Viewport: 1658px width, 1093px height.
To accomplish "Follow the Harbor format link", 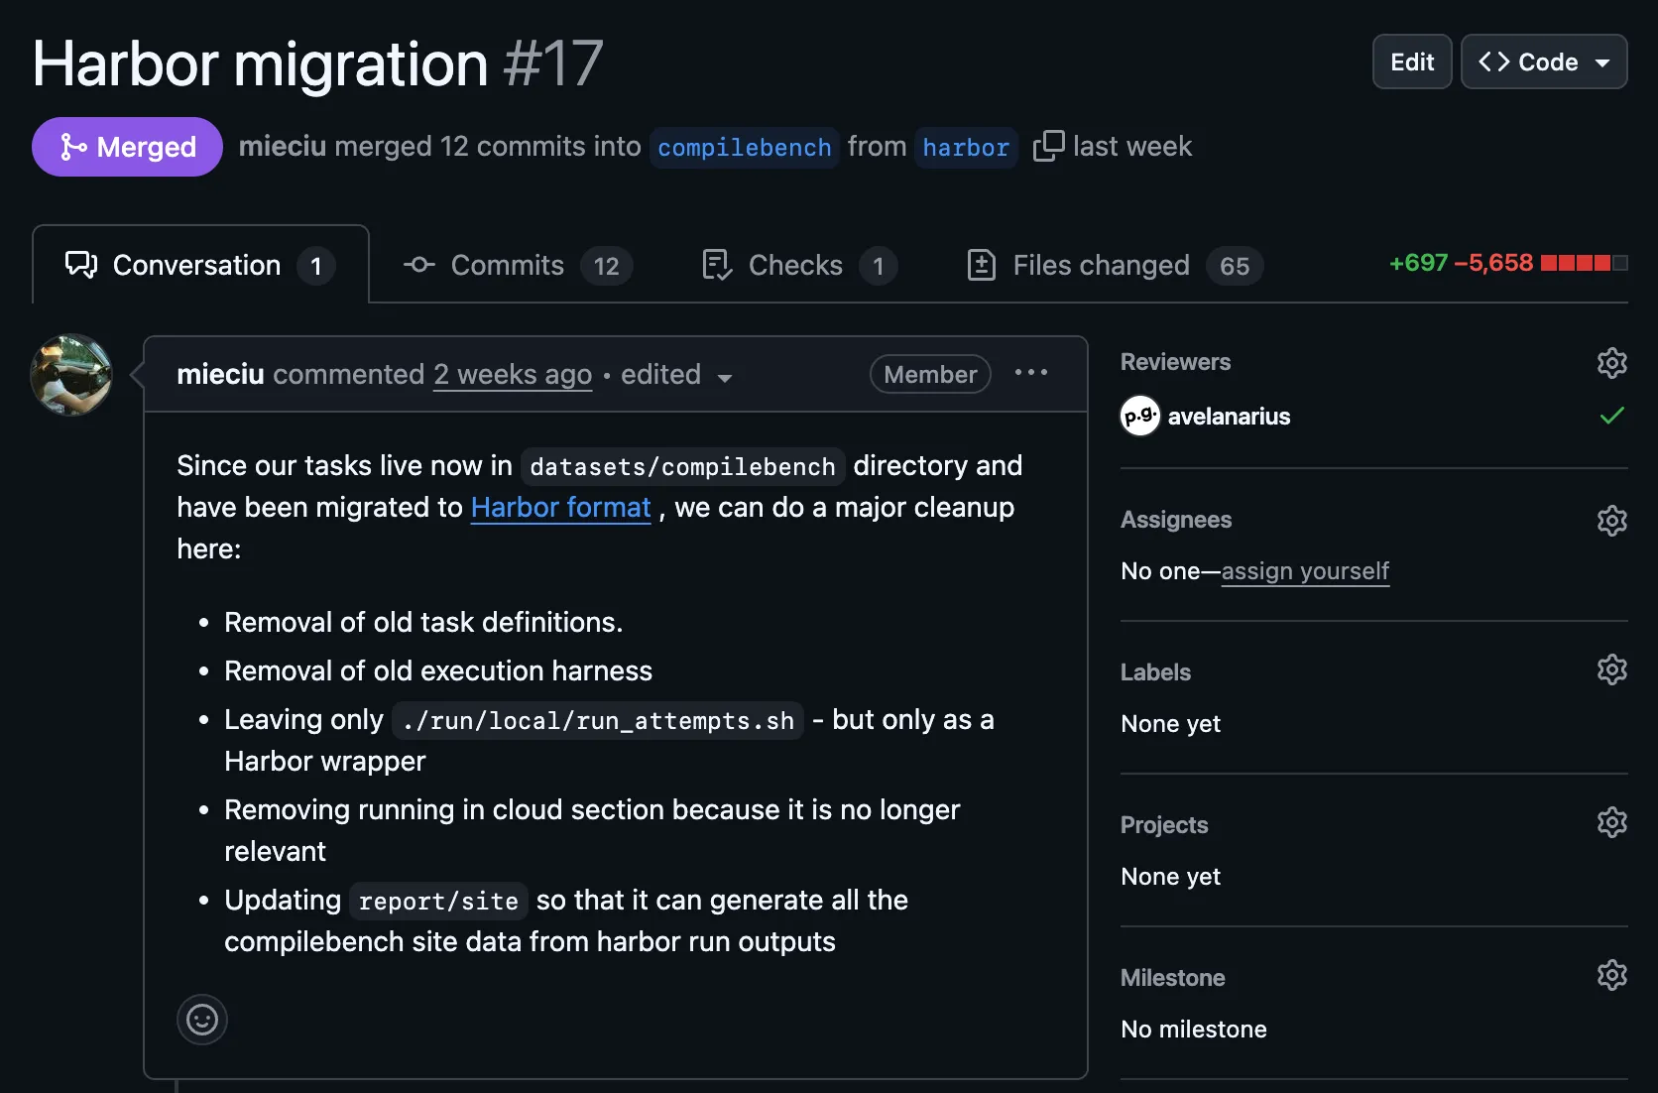I will [x=560, y=507].
